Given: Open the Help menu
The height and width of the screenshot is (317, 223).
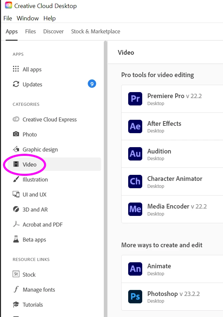Looking at the screenshot, I should [49, 18].
